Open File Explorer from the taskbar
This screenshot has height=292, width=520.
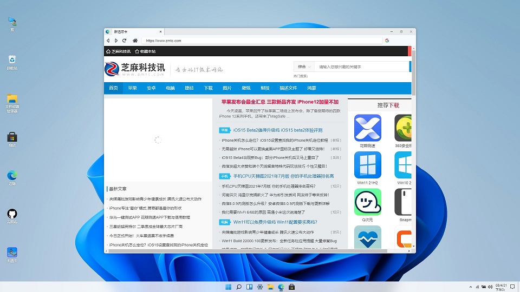tap(271, 287)
